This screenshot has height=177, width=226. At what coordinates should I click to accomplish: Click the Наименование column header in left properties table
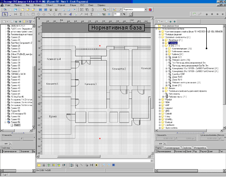point(11,151)
